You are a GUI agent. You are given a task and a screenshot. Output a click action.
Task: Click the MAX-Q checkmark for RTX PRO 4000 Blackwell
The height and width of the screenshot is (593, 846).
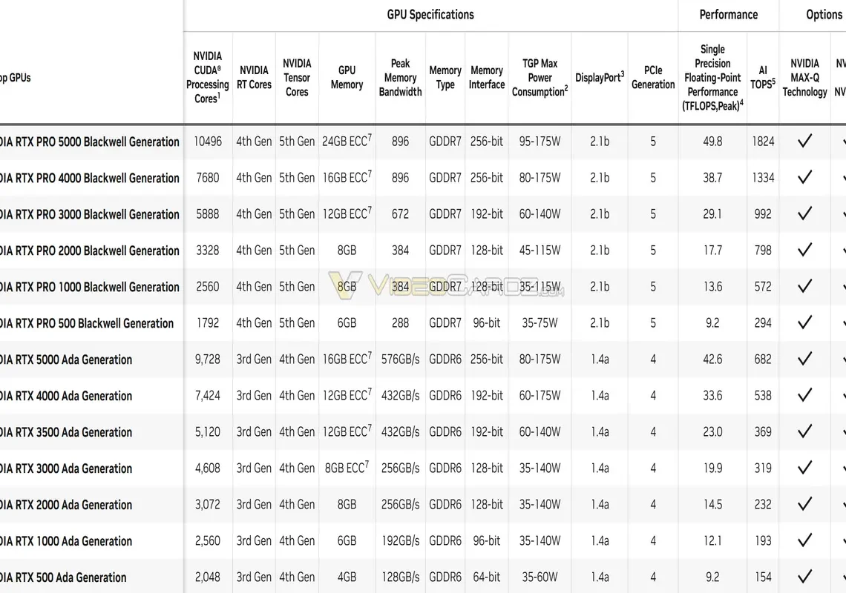[804, 177]
